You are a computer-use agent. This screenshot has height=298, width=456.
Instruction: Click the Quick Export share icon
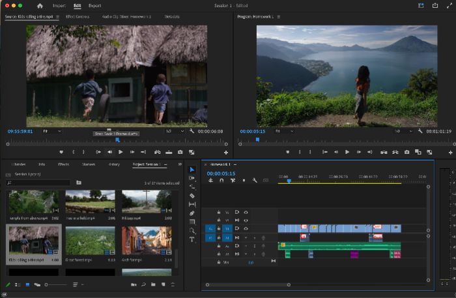pos(435,5)
